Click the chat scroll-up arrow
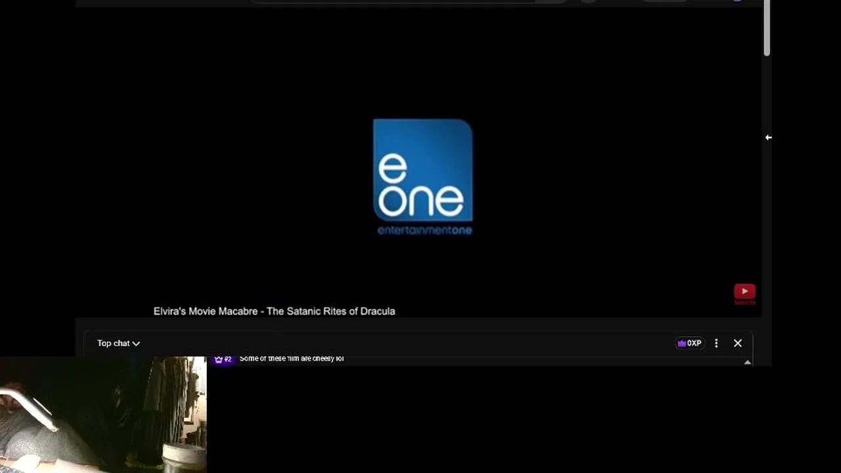 click(747, 362)
